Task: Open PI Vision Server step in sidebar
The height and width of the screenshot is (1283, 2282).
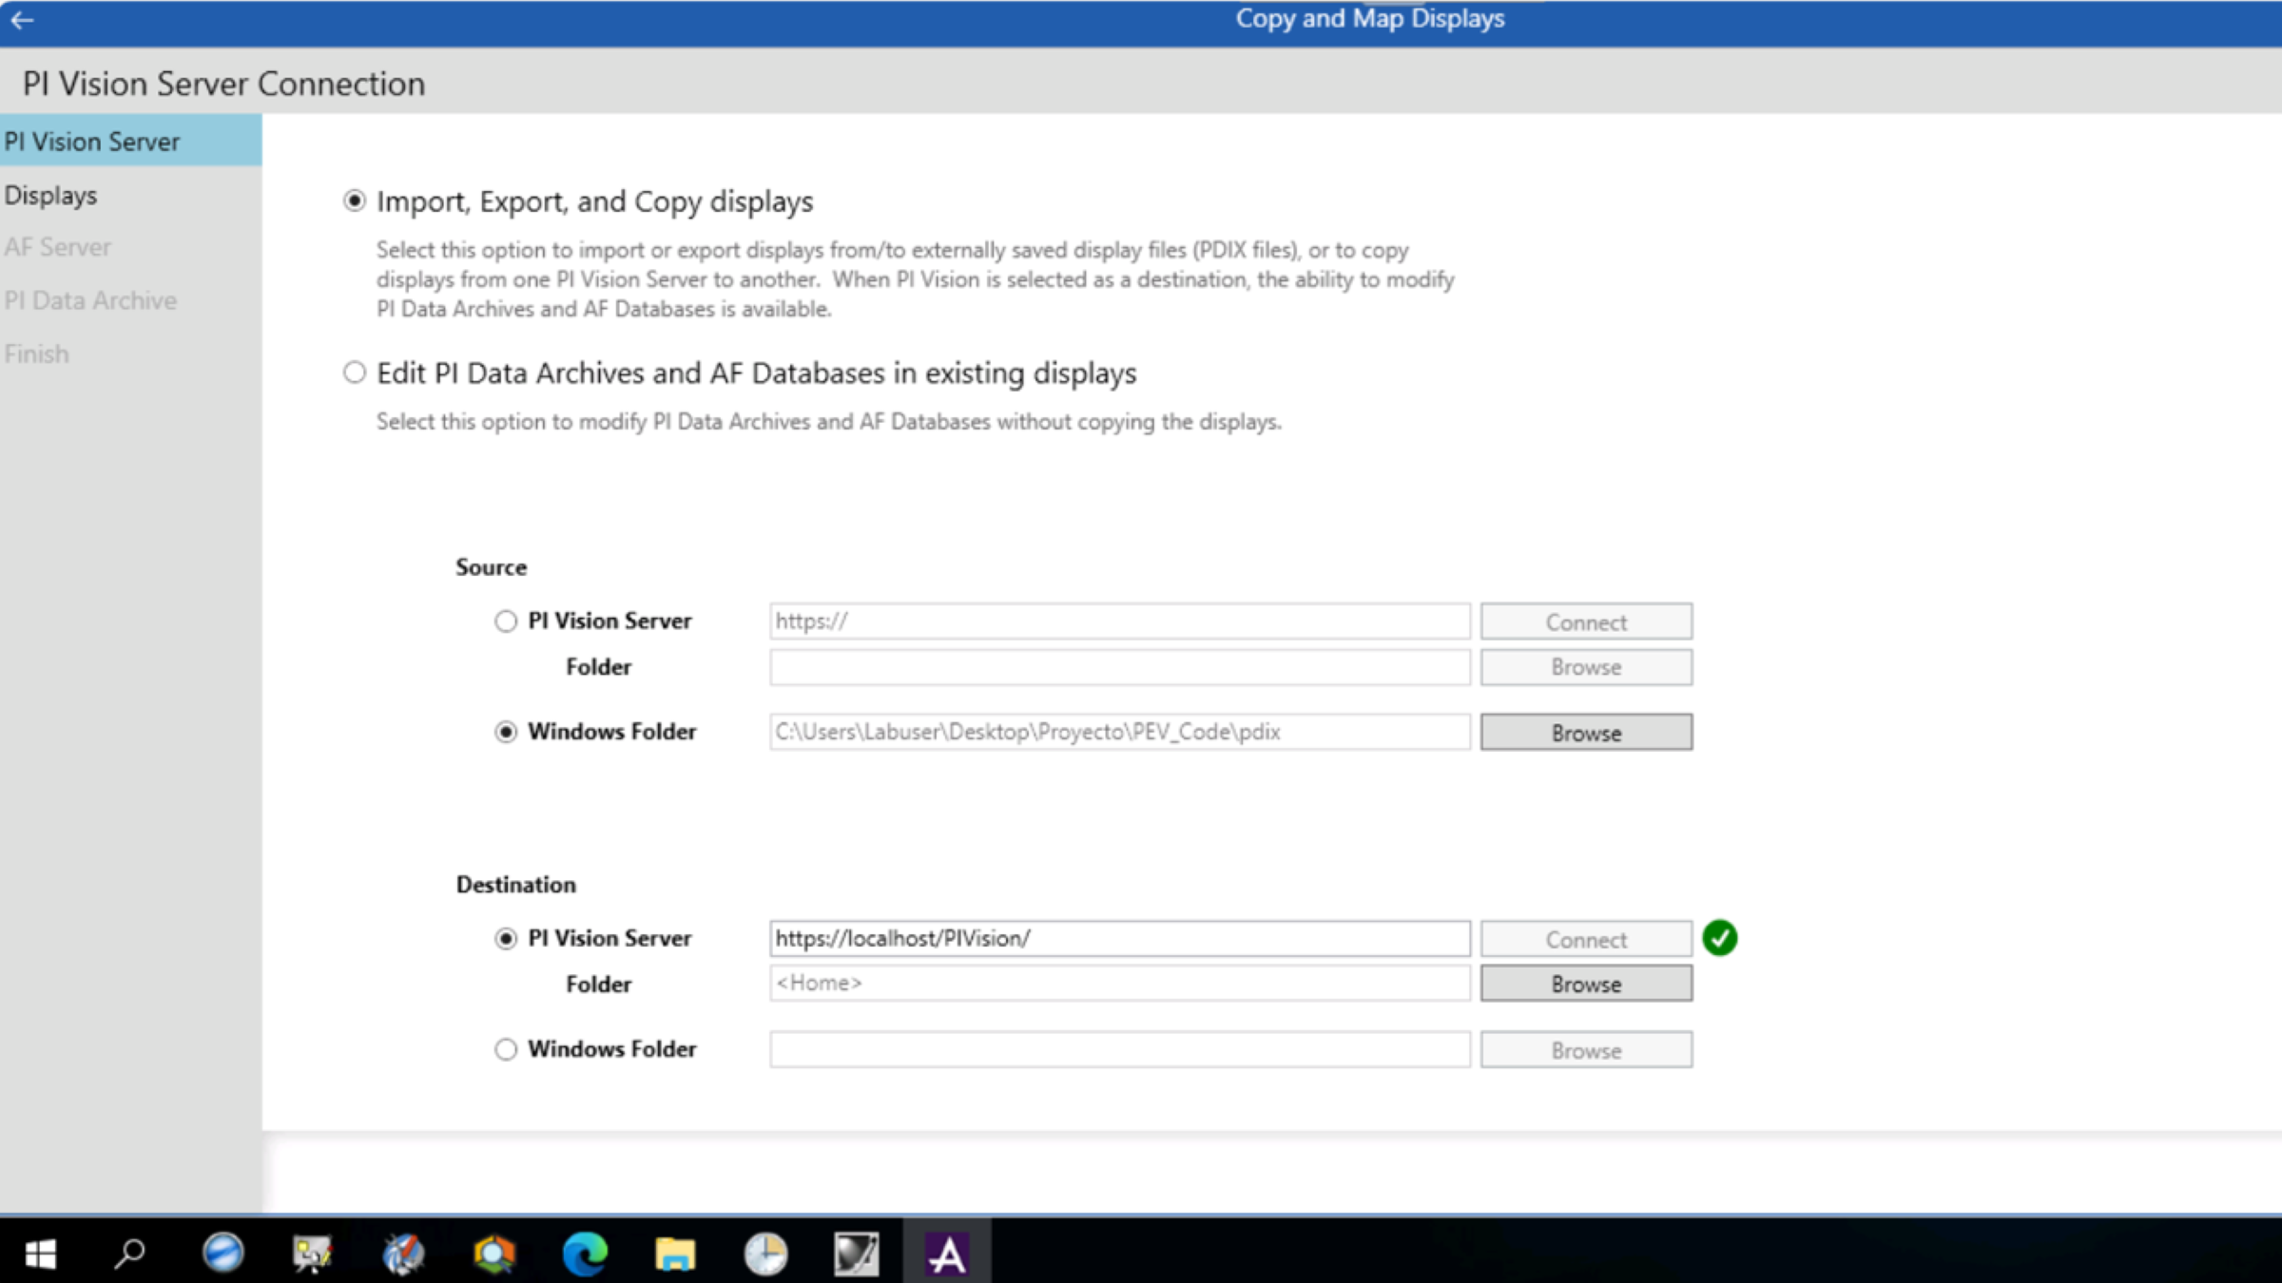Action: point(130,142)
